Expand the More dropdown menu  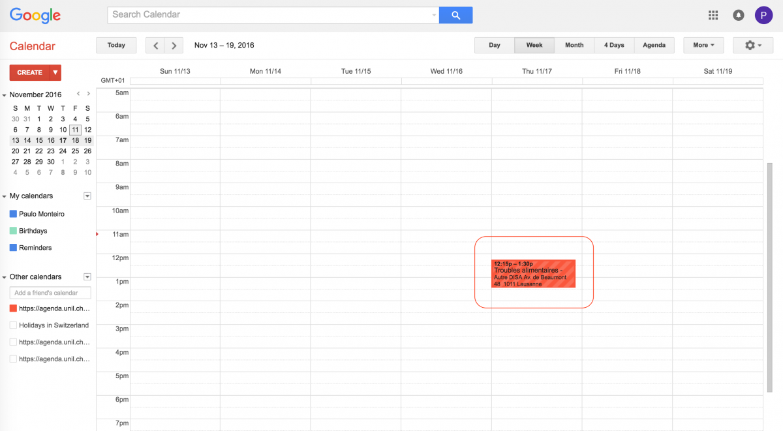(x=703, y=45)
